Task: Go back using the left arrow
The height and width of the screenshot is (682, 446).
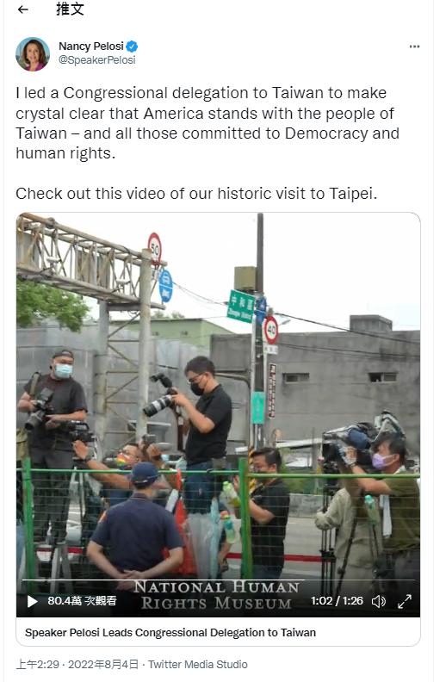Action: tap(22, 9)
